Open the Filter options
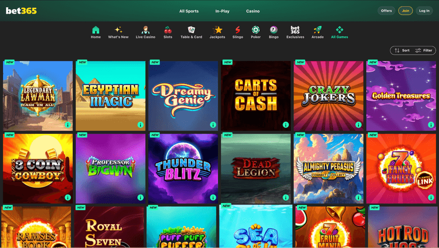 424,51
